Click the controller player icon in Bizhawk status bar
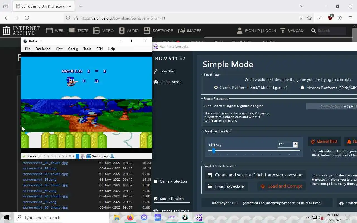This screenshot has height=223, width=357. point(112,156)
